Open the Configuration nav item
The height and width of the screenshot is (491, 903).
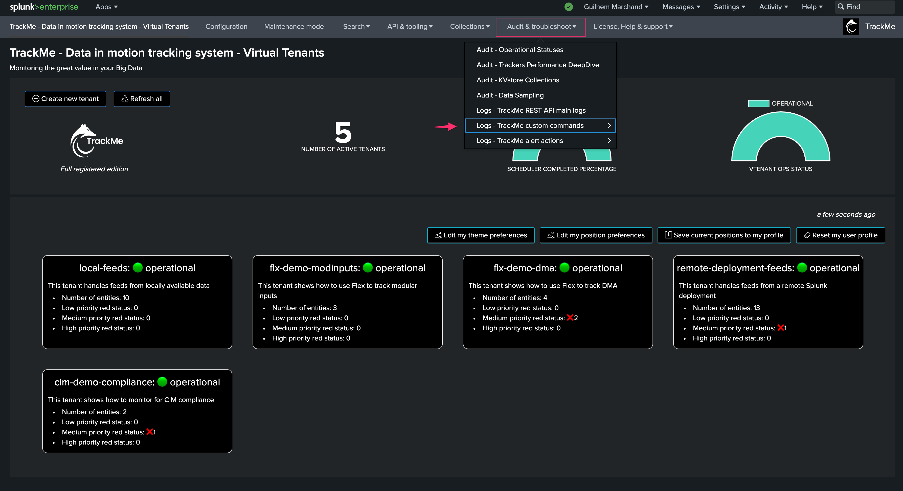pos(226,27)
